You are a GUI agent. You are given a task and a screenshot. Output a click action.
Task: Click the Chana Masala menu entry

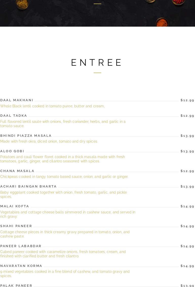point(17,171)
